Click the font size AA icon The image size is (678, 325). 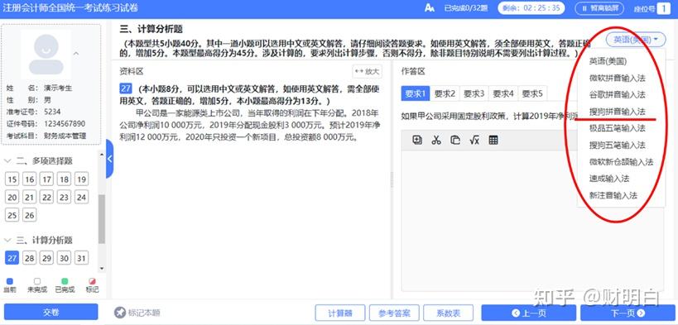pos(430,8)
